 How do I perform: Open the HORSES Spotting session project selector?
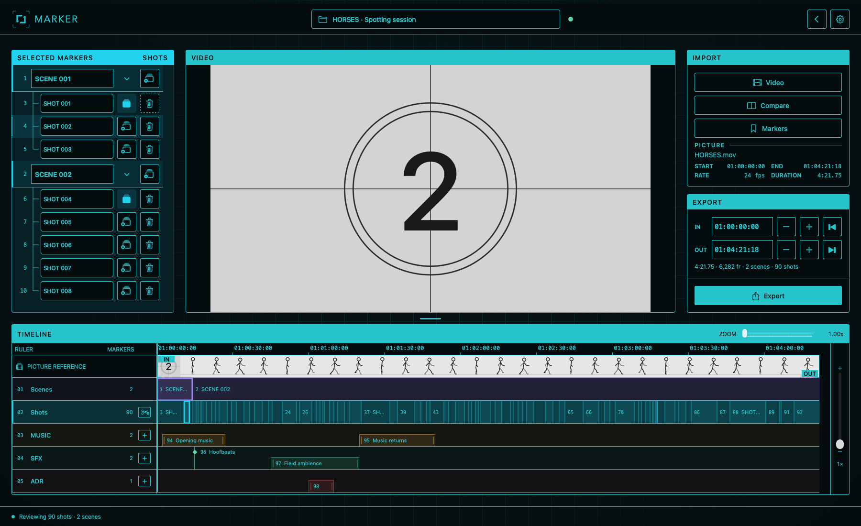pyautogui.click(x=436, y=19)
